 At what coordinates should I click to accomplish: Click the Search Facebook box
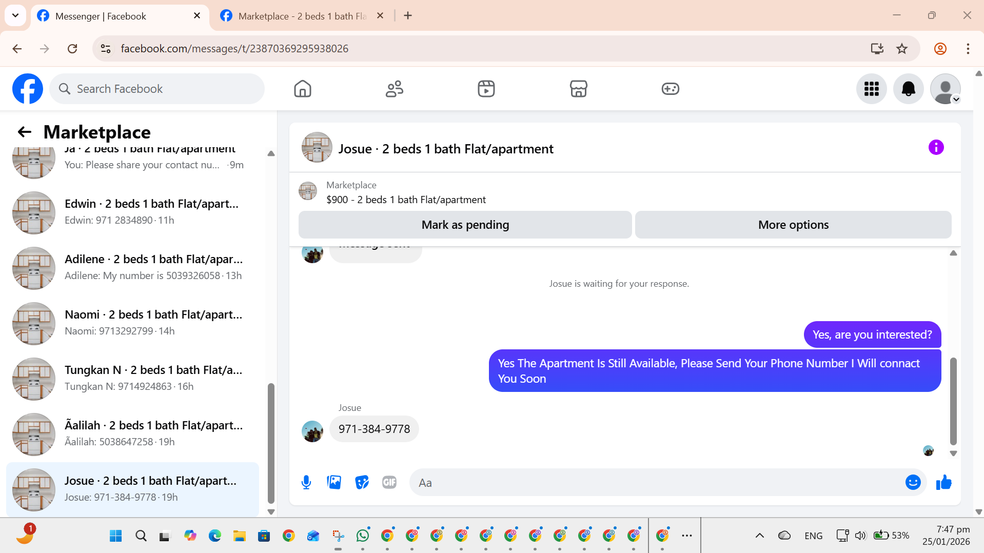pos(157,89)
